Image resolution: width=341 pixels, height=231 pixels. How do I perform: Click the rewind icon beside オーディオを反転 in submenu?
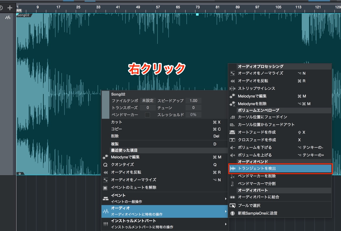(233, 81)
